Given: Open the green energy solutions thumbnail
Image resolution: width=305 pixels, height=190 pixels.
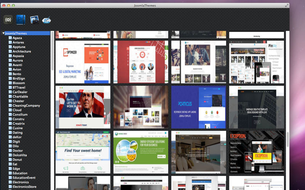Looking at the screenshot, I should [x=141, y=152].
